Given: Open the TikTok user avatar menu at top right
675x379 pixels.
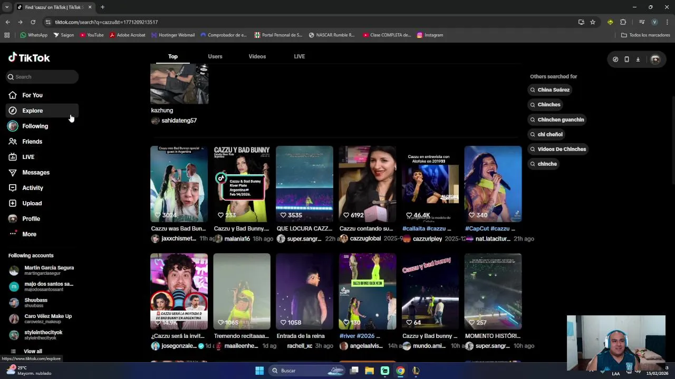Looking at the screenshot, I should click(655, 59).
